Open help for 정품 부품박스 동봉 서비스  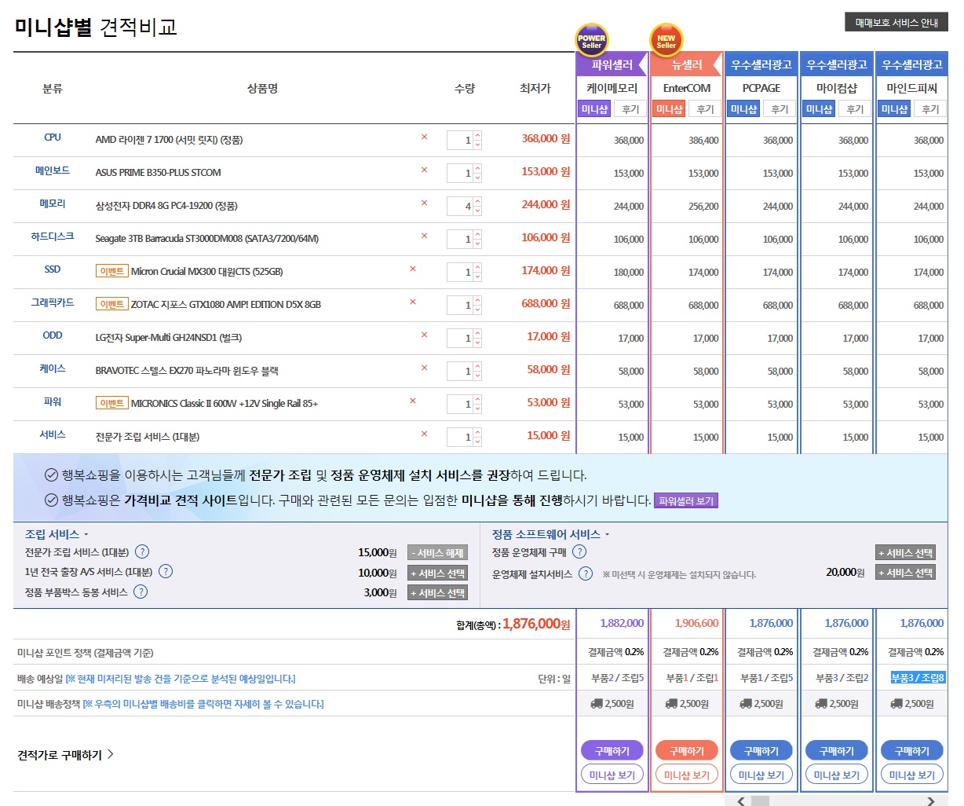point(141,592)
